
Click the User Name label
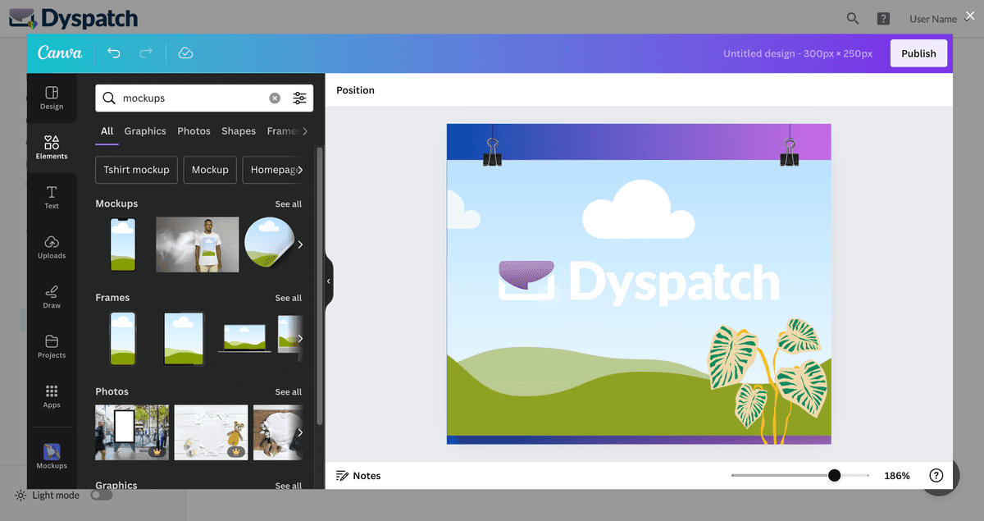(933, 19)
